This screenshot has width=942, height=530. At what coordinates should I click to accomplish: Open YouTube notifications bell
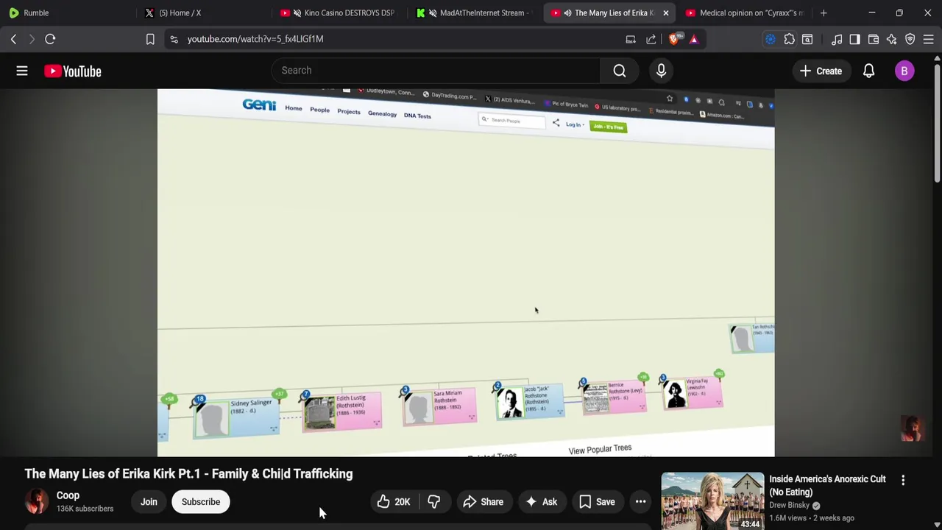[868, 71]
